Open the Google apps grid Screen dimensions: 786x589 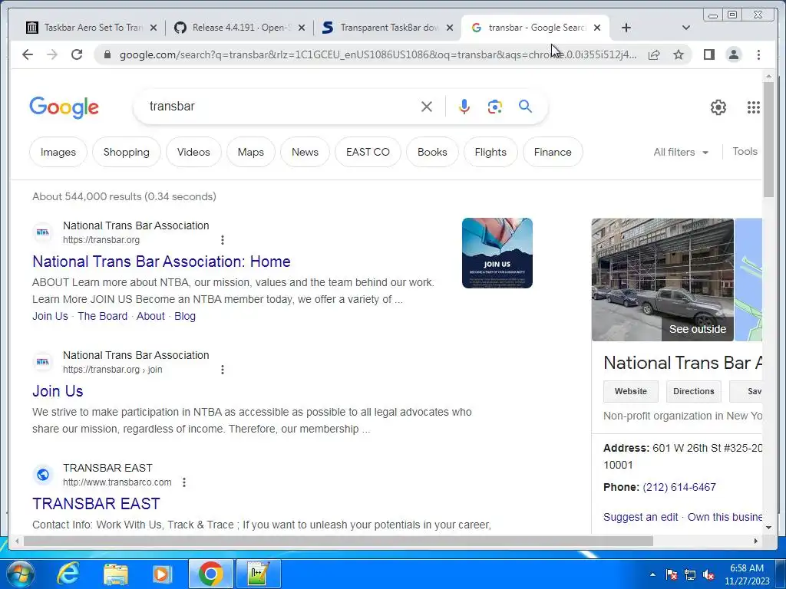tap(754, 107)
